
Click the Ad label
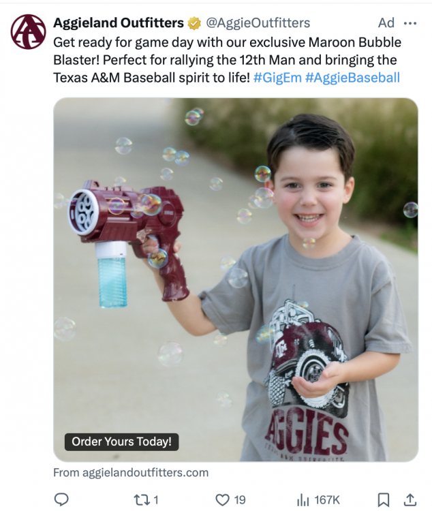tap(386, 22)
